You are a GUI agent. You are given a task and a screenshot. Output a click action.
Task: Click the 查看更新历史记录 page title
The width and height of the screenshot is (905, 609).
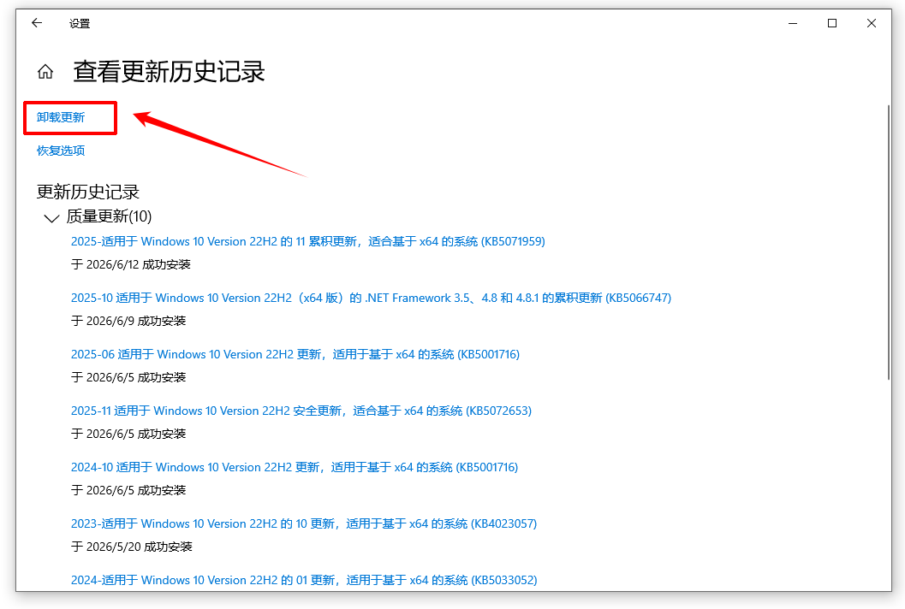169,72
